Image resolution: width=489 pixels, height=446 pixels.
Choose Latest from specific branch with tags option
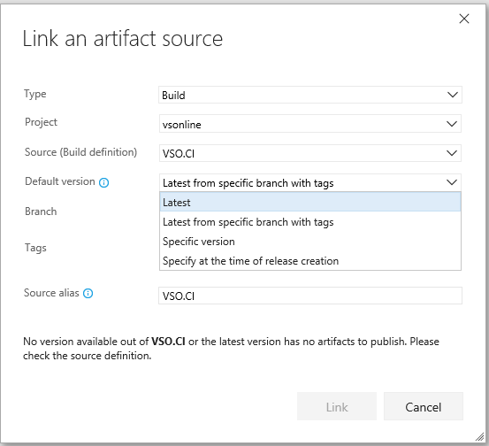(x=310, y=222)
